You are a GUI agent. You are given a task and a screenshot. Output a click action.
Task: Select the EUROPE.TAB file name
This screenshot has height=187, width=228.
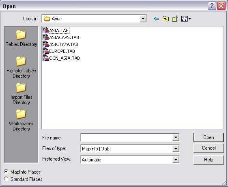pos(62,51)
